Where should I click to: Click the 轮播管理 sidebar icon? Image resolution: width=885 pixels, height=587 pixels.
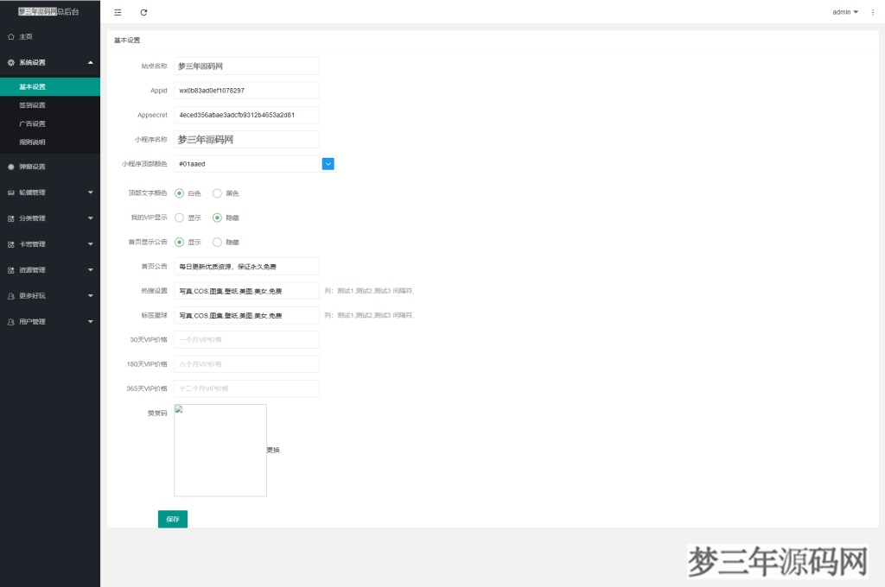pos(12,193)
